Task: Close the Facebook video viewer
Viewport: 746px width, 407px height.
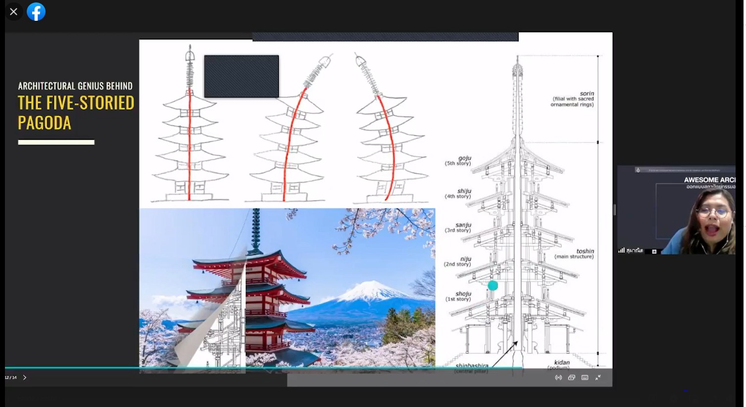Action: [x=14, y=11]
